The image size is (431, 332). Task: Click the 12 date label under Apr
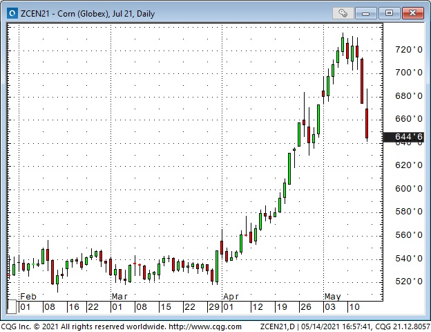tap(258, 306)
